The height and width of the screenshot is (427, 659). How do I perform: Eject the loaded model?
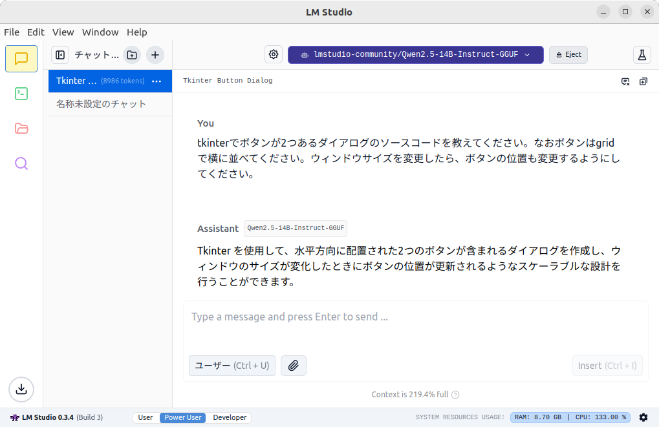coord(567,55)
